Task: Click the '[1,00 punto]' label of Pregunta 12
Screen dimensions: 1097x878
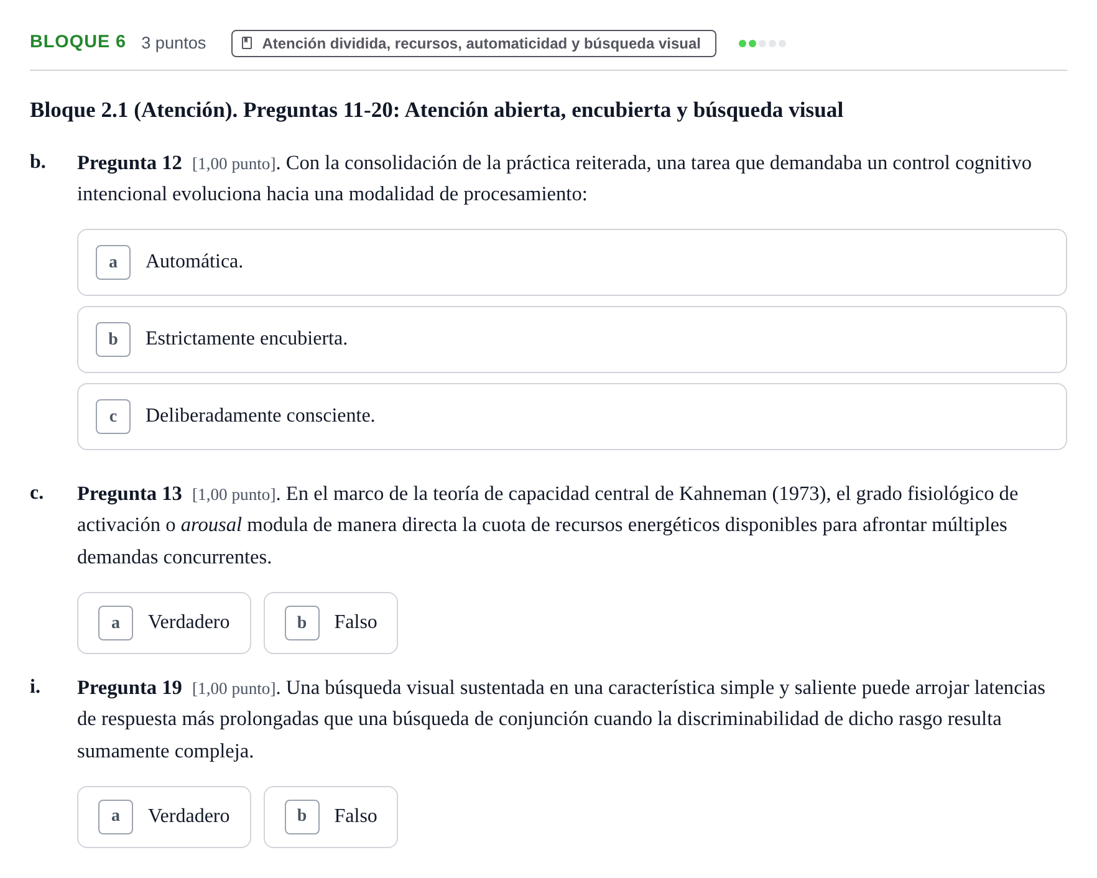Action: click(234, 164)
